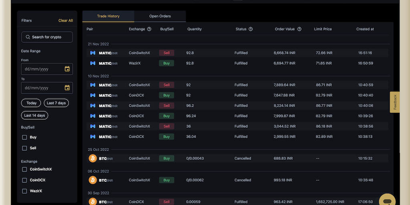Click the Status column info icon
410x205 pixels.
tap(251, 29)
